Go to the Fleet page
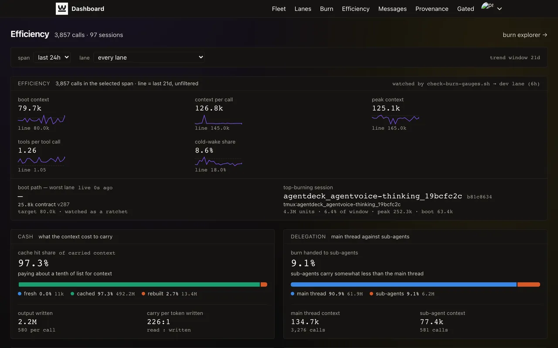 click(x=279, y=9)
